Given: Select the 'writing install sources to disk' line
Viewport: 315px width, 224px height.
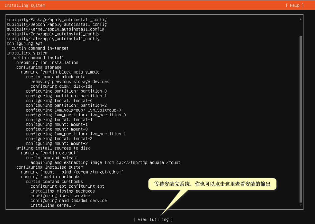Looking at the screenshot, I should click(x=53, y=148).
